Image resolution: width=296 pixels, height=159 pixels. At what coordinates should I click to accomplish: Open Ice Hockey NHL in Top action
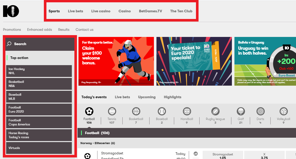coord(39,71)
